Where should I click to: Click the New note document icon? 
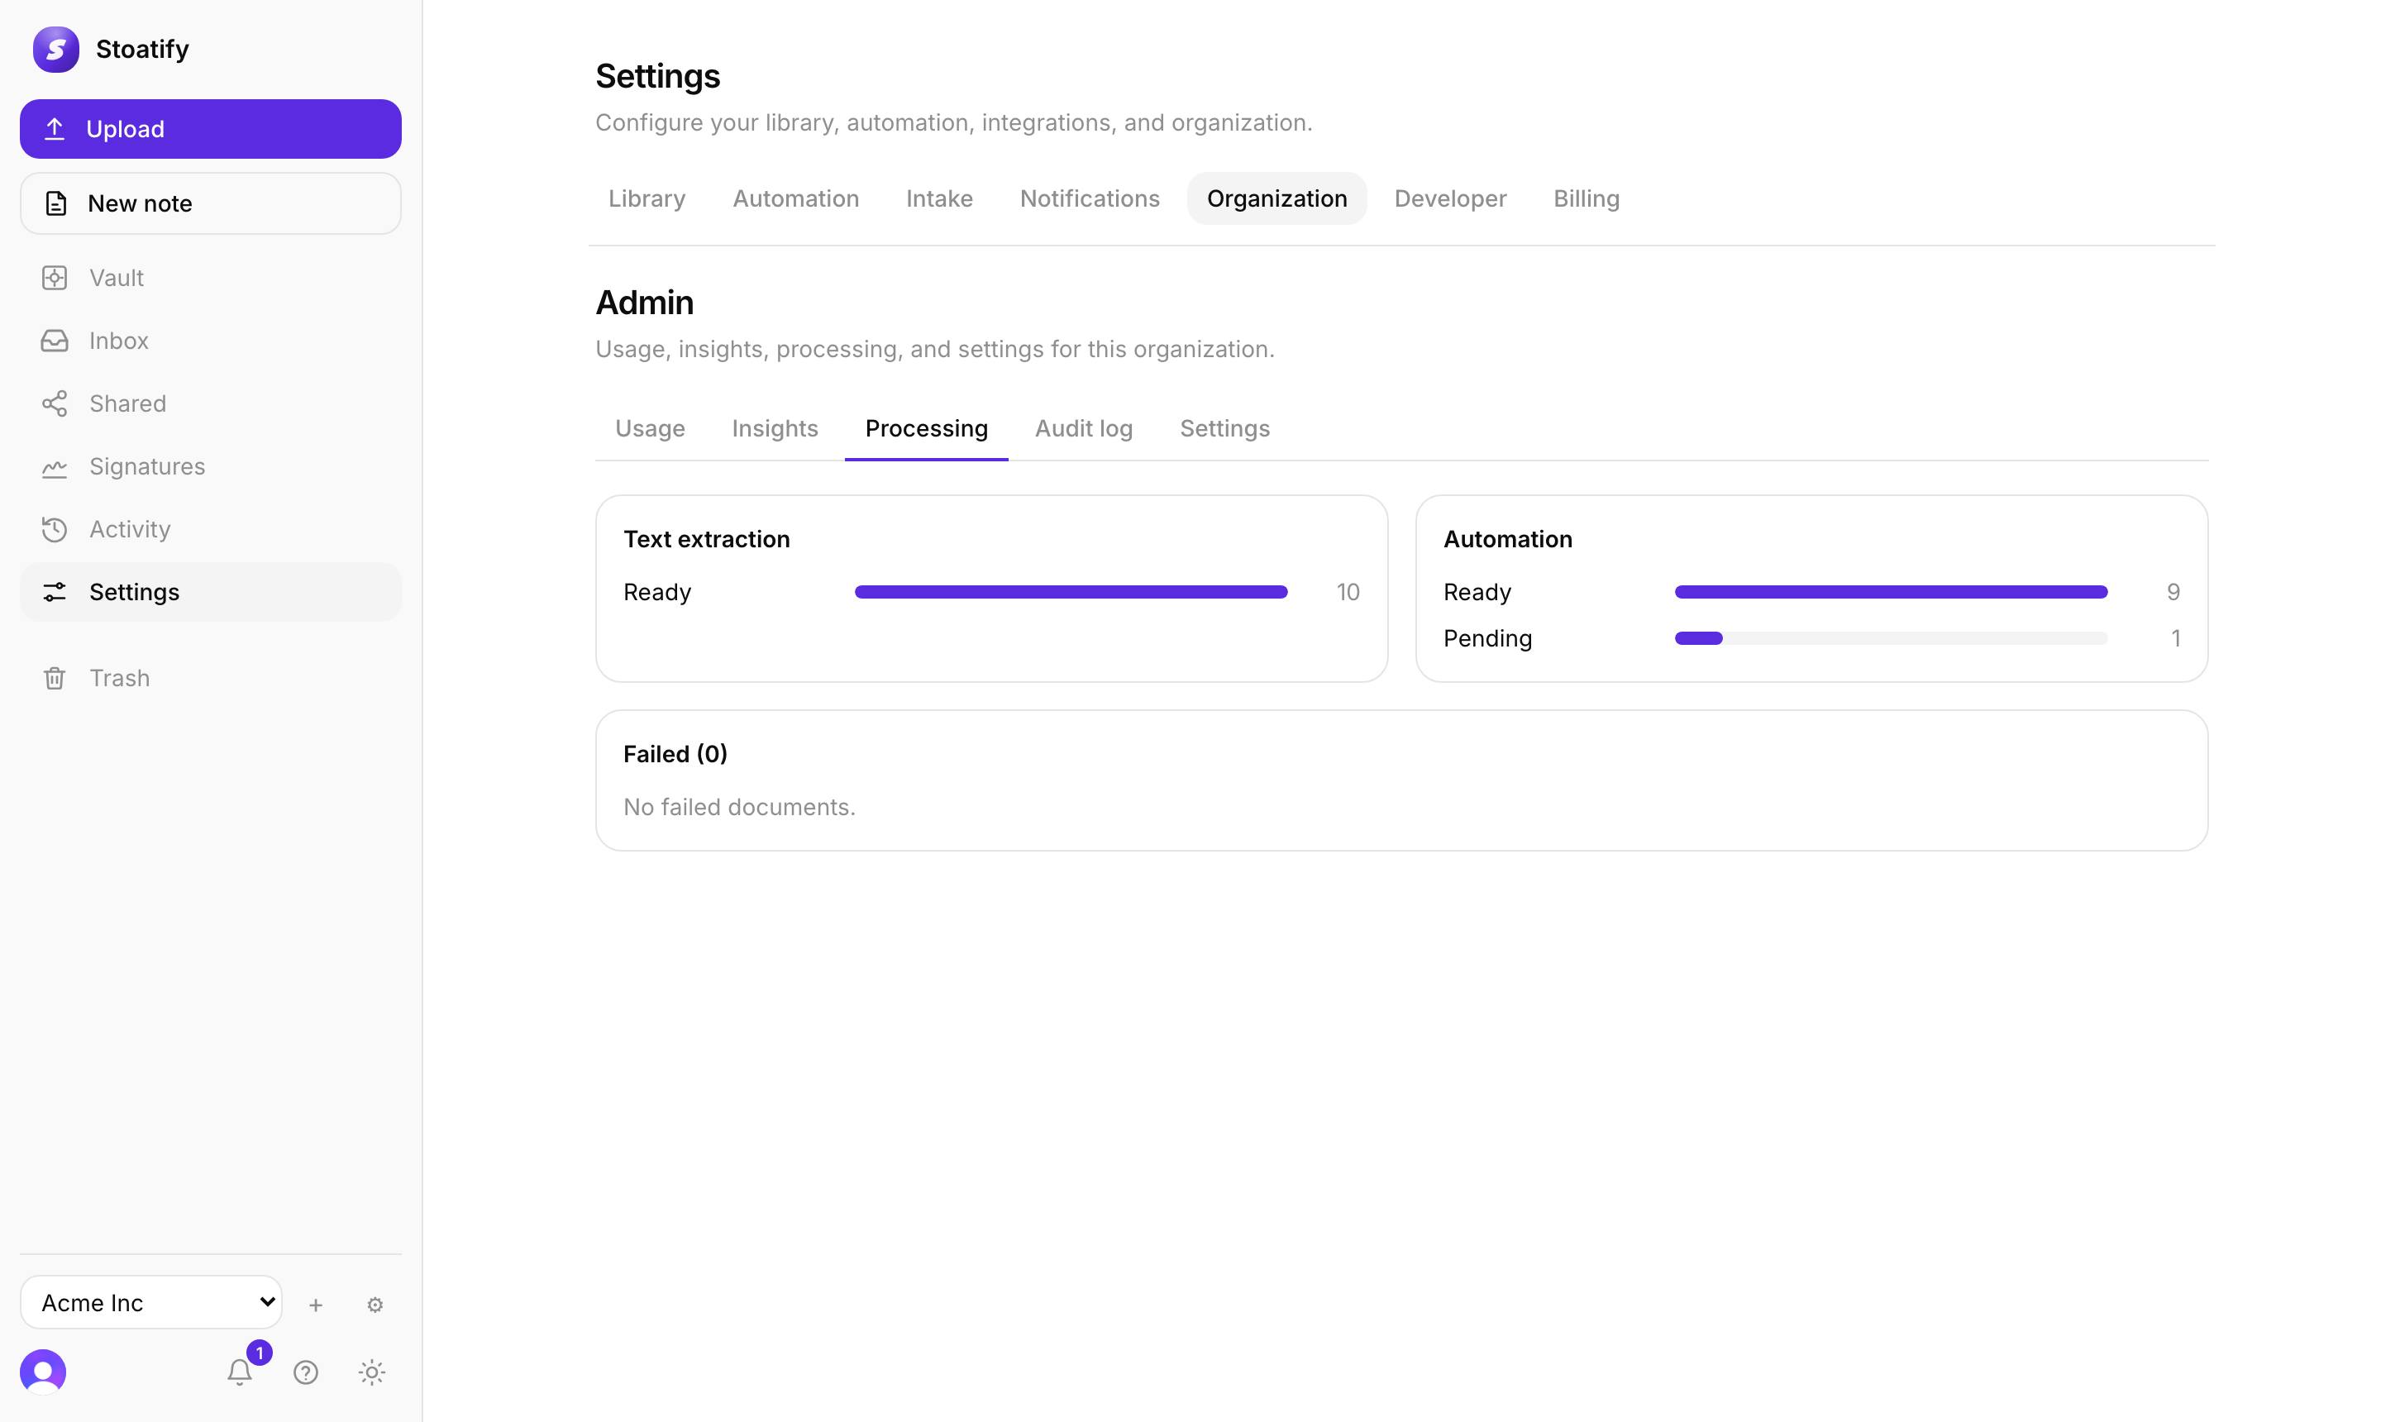click(55, 203)
